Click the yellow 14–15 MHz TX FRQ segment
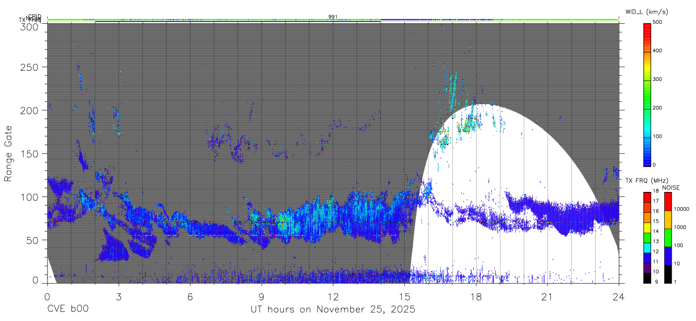This screenshot has height=321, width=696. (647, 227)
